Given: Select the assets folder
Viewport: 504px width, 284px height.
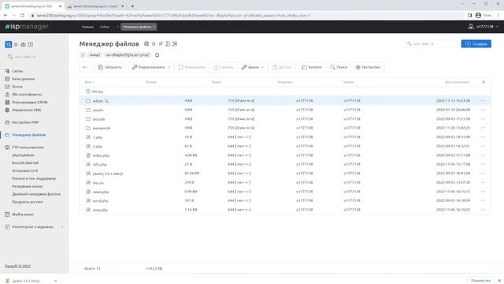Looking at the screenshot, I should tap(98, 110).
